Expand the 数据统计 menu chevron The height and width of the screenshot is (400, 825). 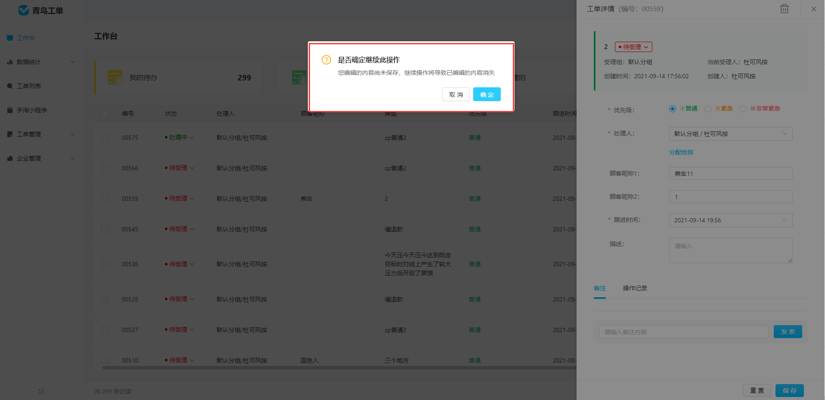pyautogui.click(x=73, y=62)
